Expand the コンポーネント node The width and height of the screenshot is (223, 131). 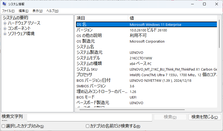(x=5, y=28)
